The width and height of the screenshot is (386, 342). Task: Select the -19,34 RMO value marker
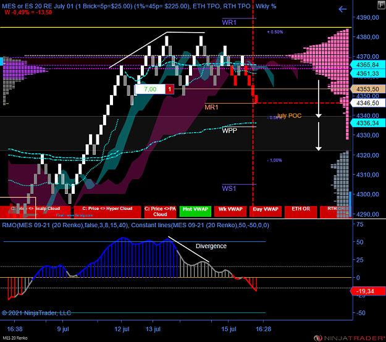tap(367, 291)
